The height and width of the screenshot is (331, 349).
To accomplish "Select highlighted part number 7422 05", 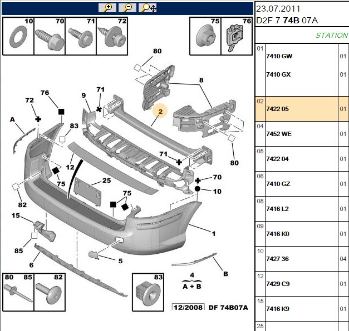I will 278,109.
